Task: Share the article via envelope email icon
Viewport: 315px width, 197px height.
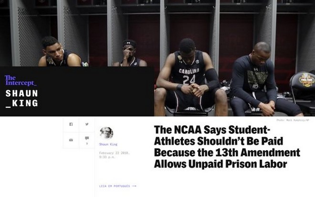Action: pos(71,140)
